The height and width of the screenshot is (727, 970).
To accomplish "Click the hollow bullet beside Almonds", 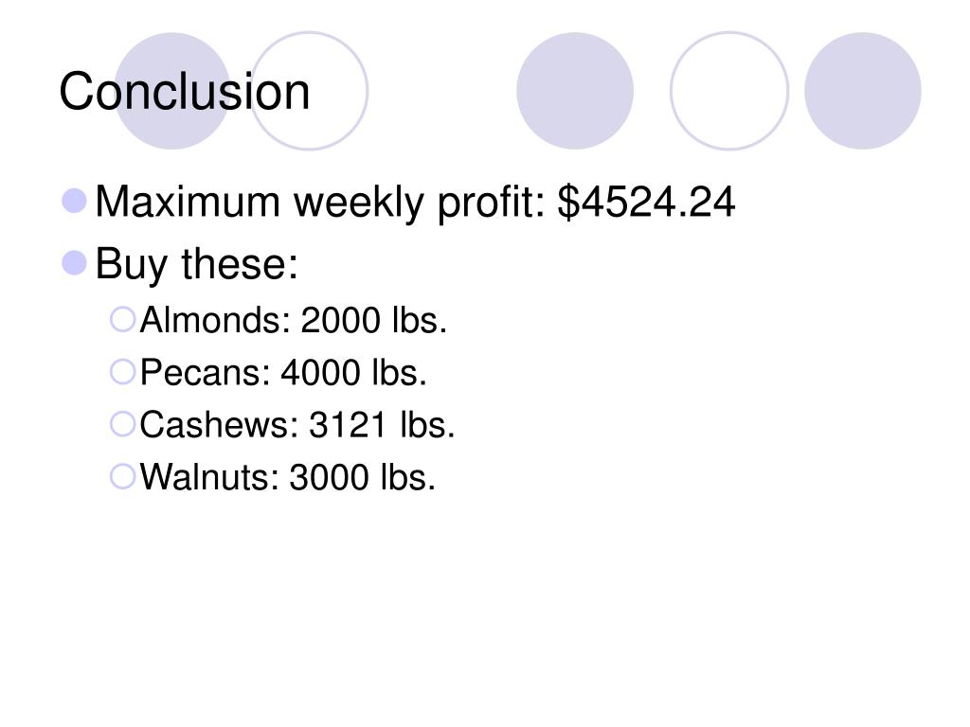I will 122,320.
